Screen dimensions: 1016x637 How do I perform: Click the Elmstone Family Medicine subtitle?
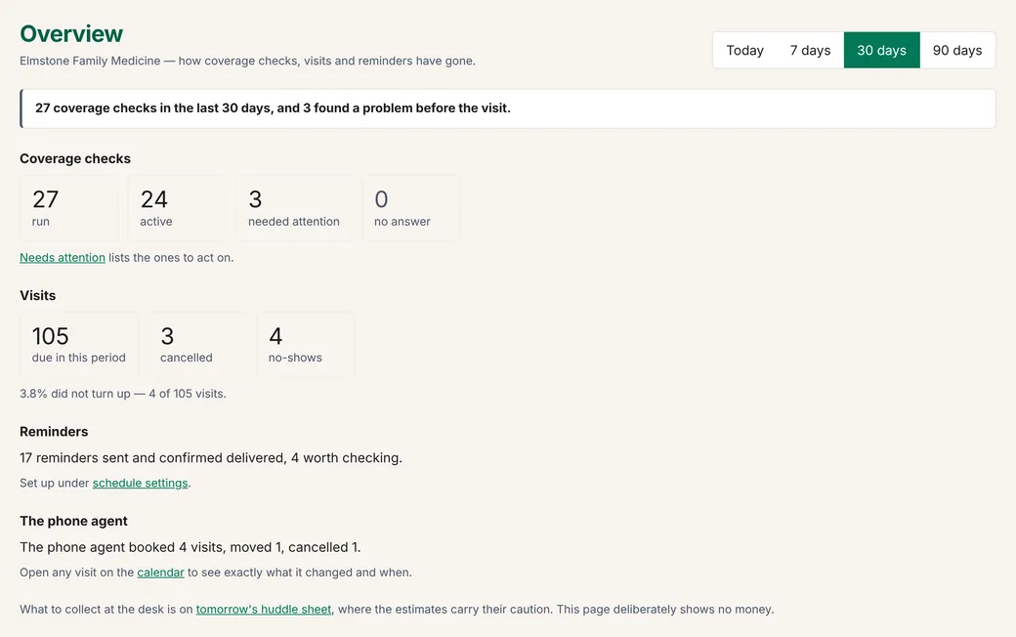(x=247, y=61)
